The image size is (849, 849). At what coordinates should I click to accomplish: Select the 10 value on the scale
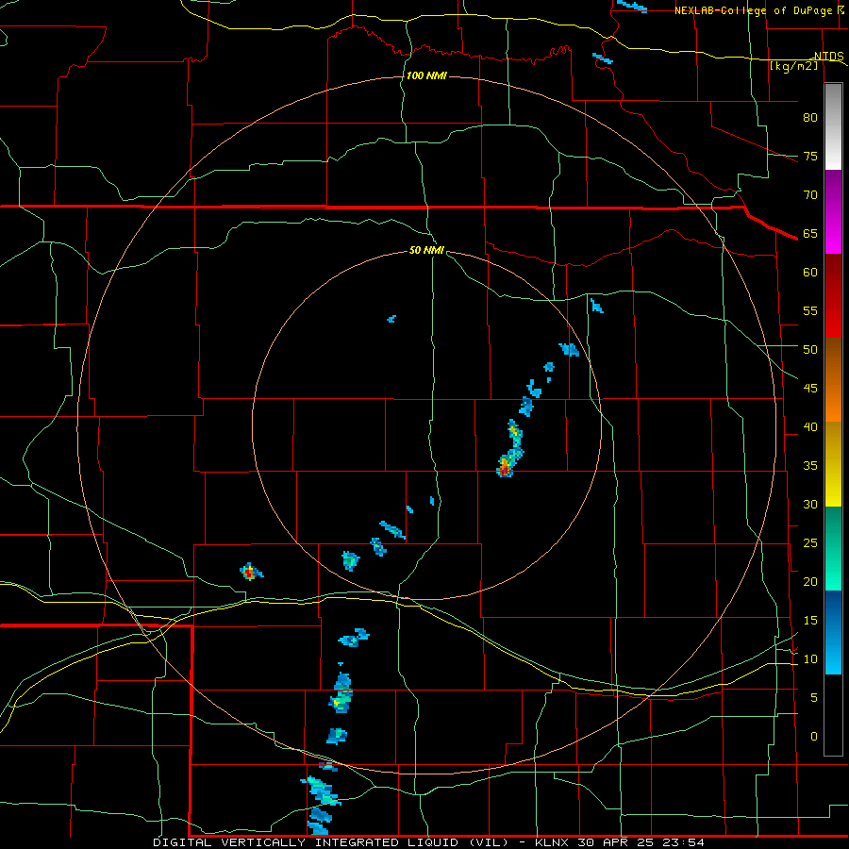[810, 659]
